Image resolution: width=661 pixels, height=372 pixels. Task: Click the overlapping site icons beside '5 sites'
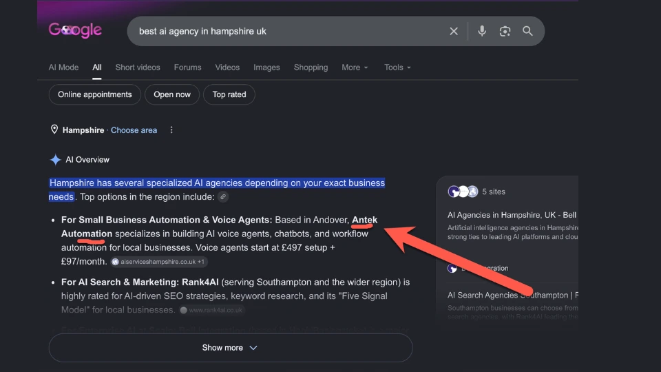pos(463,192)
